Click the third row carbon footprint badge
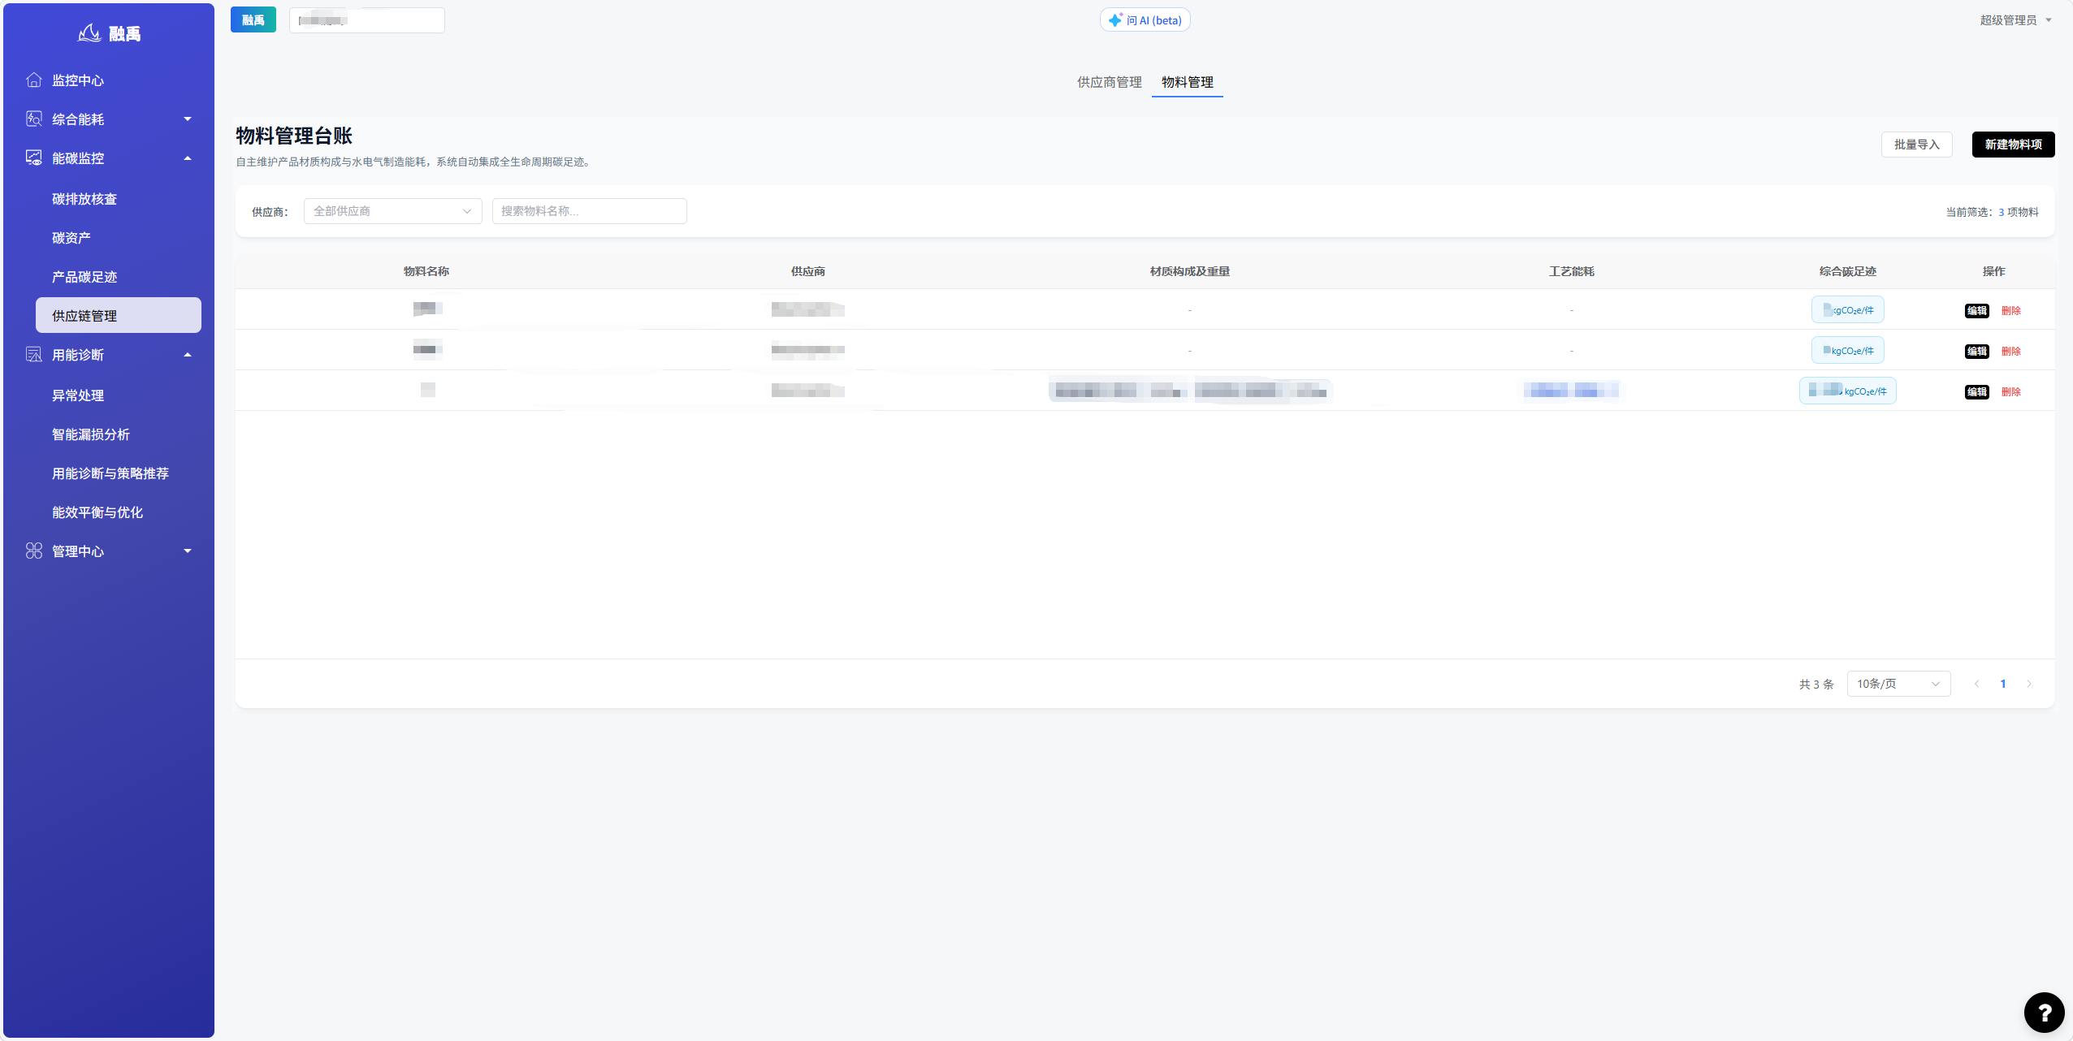This screenshot has height=1041, width=2073. pos(1847,391)
